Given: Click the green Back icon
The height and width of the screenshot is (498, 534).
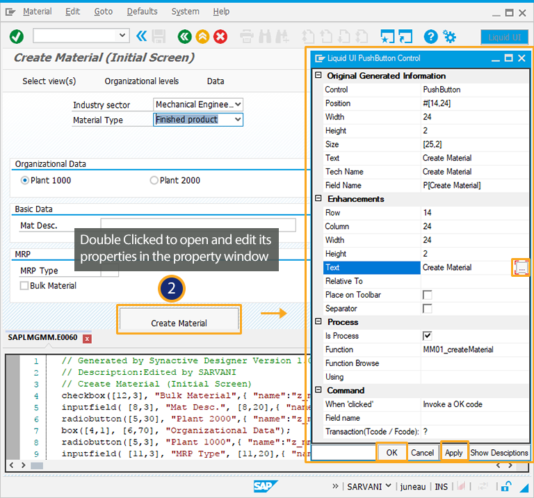Looking at the screenshot, I should pyautogui.click(x=184, y=36).
